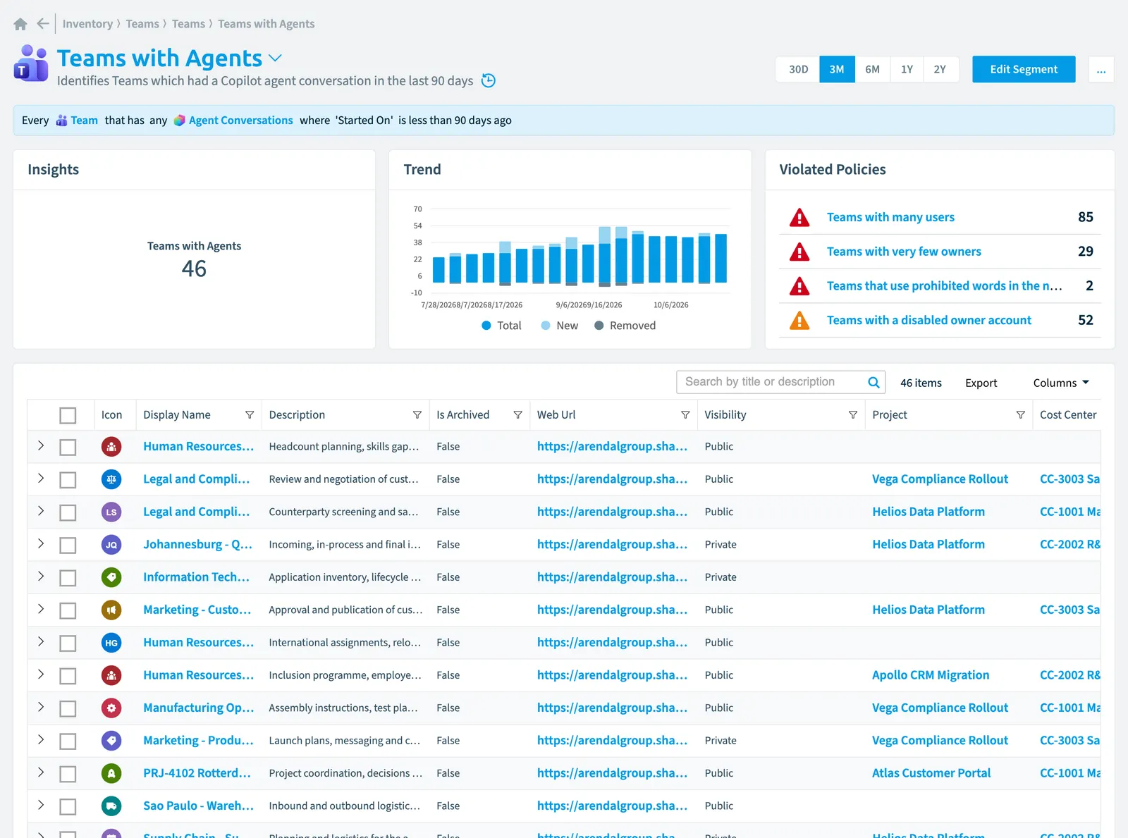Screen dimensions: 1128x838
Task: Check the Headcount planning row checkbox
Action: click(68, 447)
